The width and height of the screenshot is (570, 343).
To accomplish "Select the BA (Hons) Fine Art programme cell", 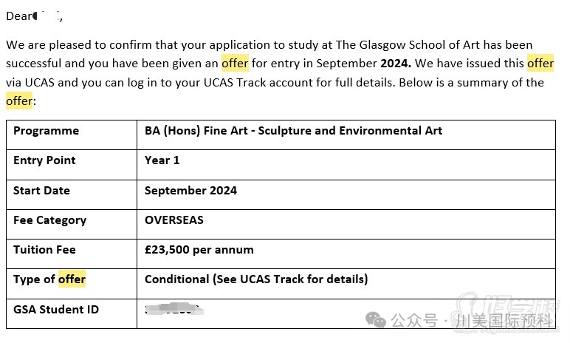I will click(x=293, y=131).
